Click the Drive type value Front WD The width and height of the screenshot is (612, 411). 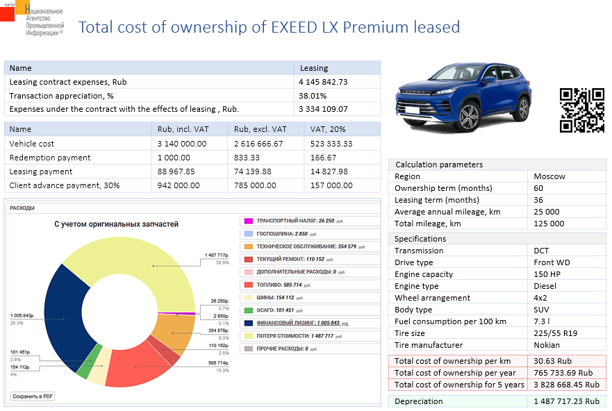click(552, 262)
